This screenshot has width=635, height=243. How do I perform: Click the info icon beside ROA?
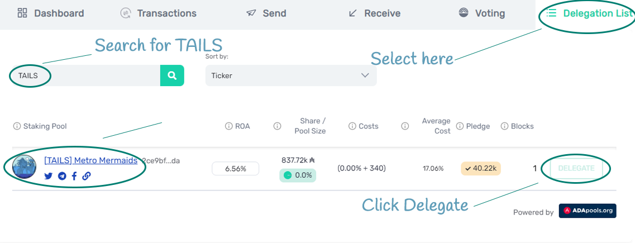228,126
